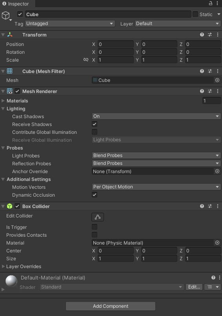Click the Materials count field
The image size is (222, 316).
[x=211, y=100]
